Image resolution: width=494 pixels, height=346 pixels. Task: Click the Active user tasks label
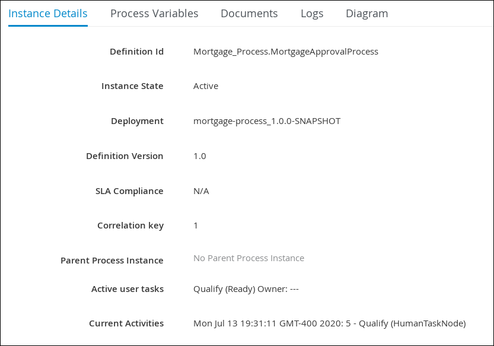coord(128,289)
